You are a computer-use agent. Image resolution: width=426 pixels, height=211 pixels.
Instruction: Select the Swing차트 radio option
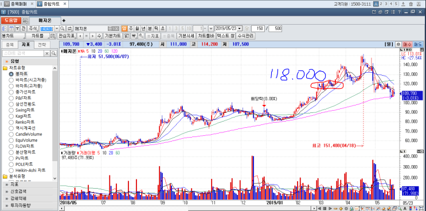click(11, 110)
